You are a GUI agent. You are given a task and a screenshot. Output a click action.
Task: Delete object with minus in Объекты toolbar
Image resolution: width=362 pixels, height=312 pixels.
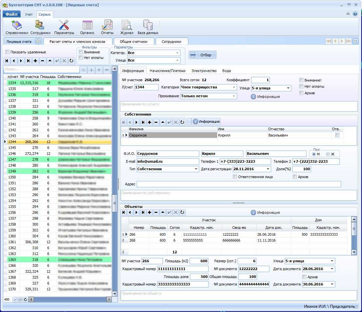pos(156,212)
